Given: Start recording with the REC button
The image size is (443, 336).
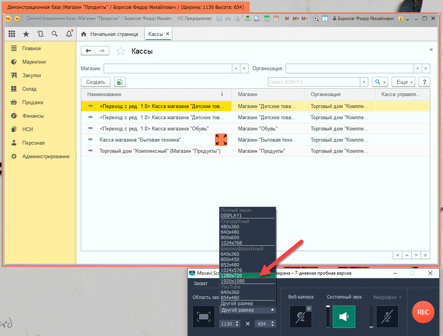Looking at the screenshot, I should tap(423, 312).
